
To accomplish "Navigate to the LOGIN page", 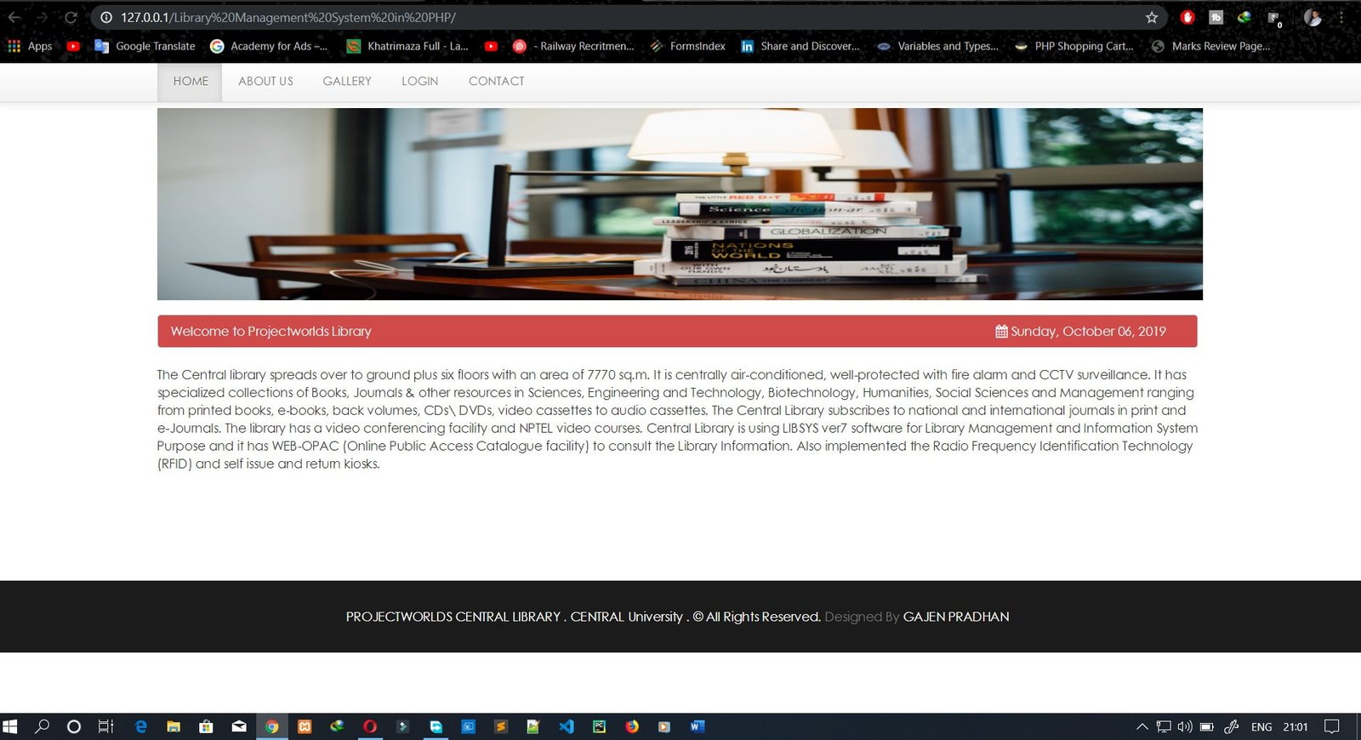I will pos(419,82).
